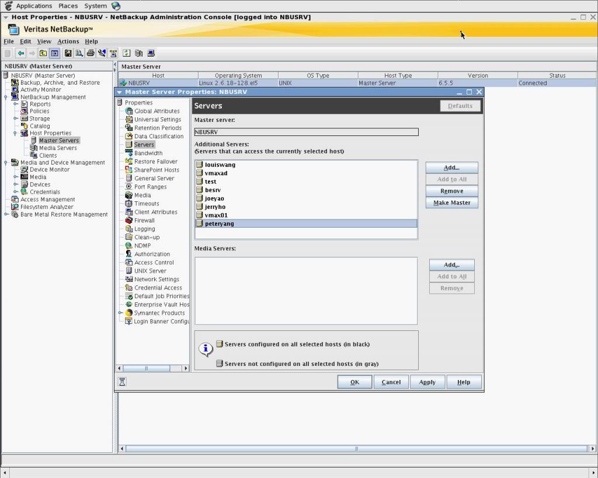The height and width of the screenshot is (478, 598).
Task: Collapse the Media and Device Management node
Action: point(6,162)
